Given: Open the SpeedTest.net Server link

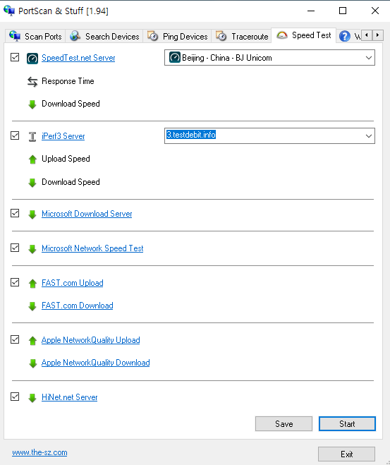Looking at the screenshot, I should (x=78, y=58).
